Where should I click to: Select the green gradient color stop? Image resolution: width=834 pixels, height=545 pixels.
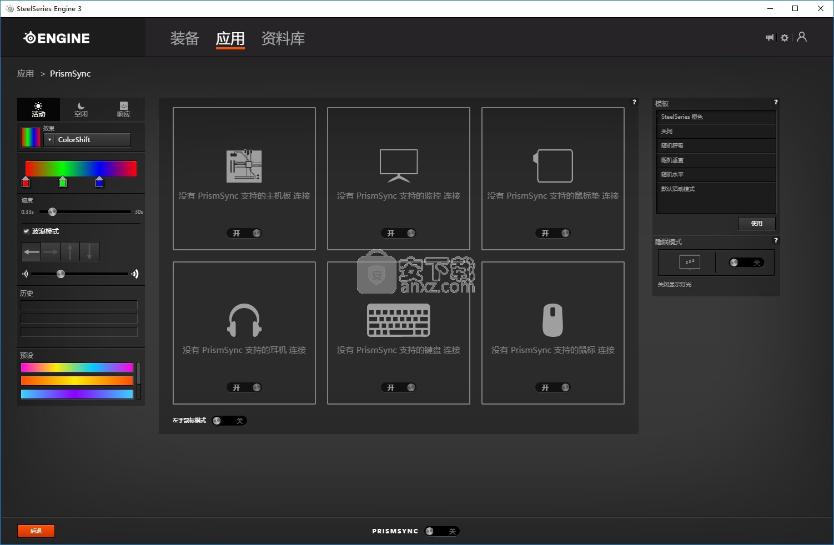[x=63, y=182]
